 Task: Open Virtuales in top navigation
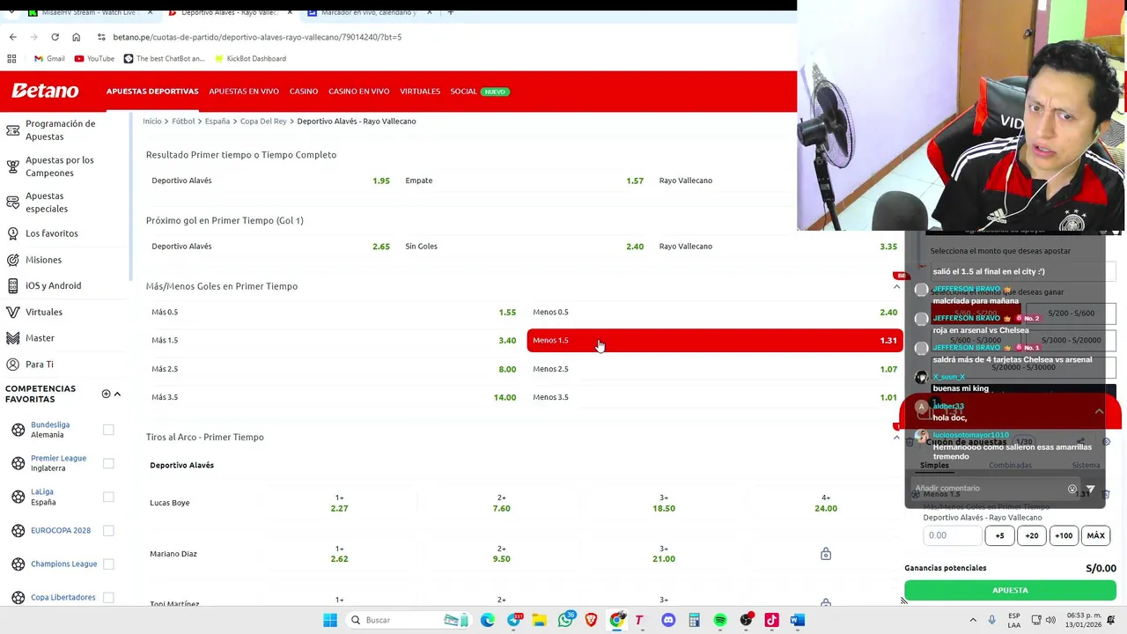point(420,92)
